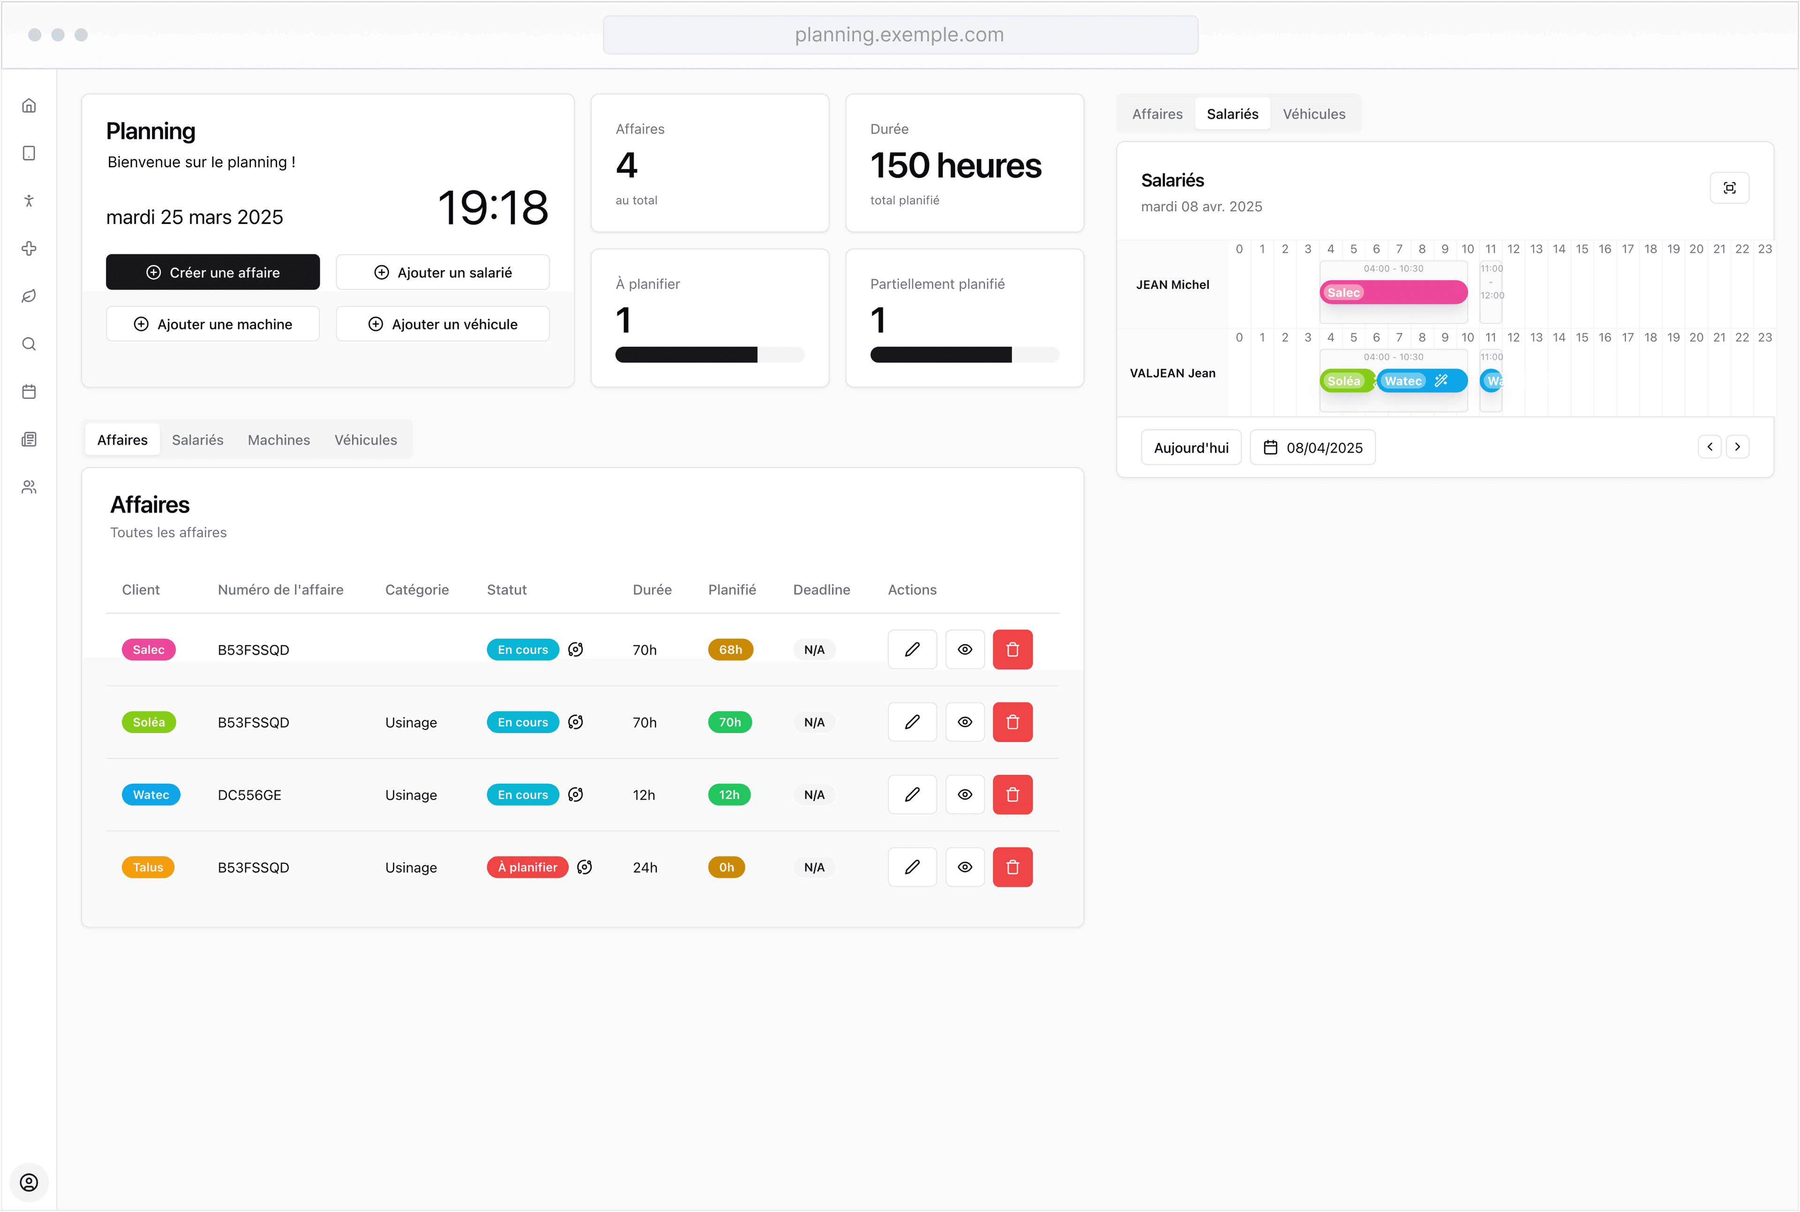Open the search icon in sidebar
This screenshot has height=1212, width=1800.
pyautogui.click(x=29, y=344)
